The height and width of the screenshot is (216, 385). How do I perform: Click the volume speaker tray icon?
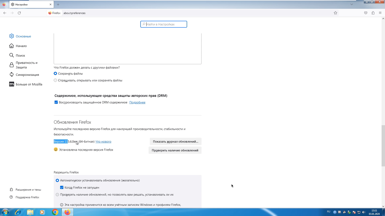364,212
